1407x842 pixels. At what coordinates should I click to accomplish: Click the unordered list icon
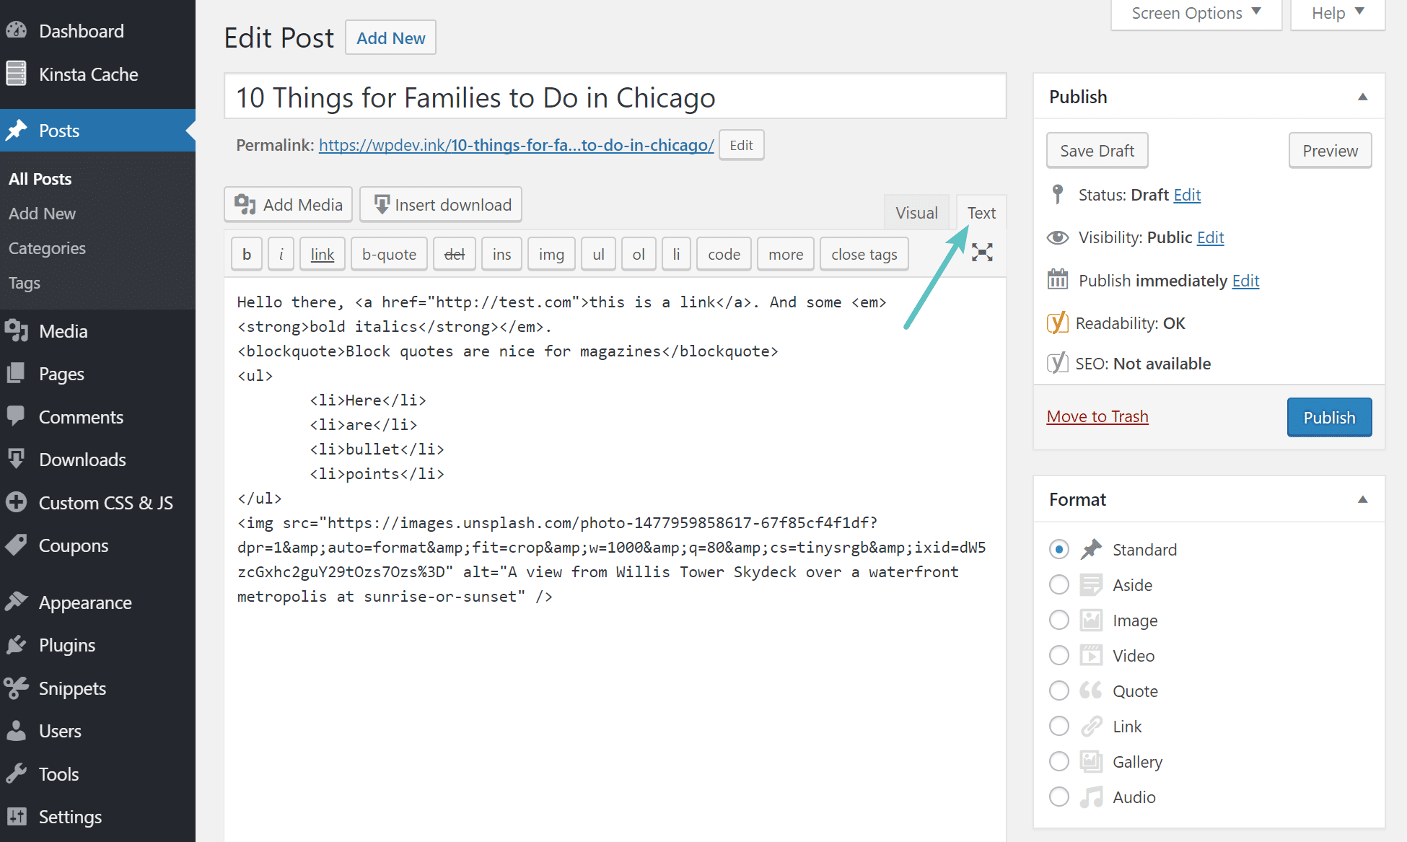(598, 253)
